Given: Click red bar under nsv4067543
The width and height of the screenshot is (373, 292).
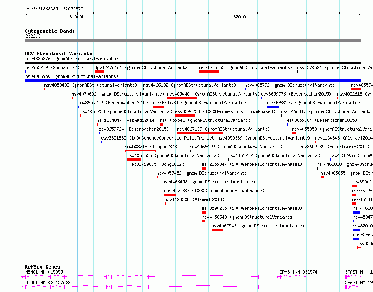Looking at the screenshot, I should pos(218,230).
